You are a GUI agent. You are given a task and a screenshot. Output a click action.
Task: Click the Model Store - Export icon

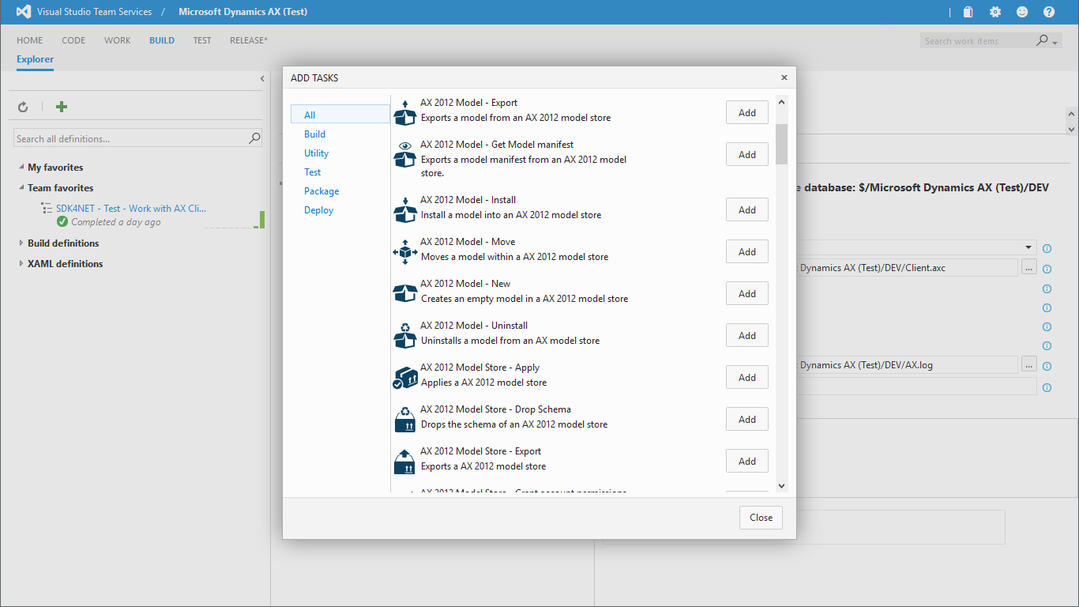click(404, 461)
